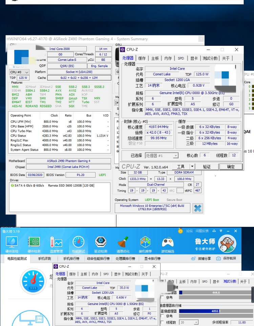This screenshot has height=326, width=254.
Task: Switch to 缓存 tab in upper CPU-Z
Action: pyautogui.click(x=142, y=58)
